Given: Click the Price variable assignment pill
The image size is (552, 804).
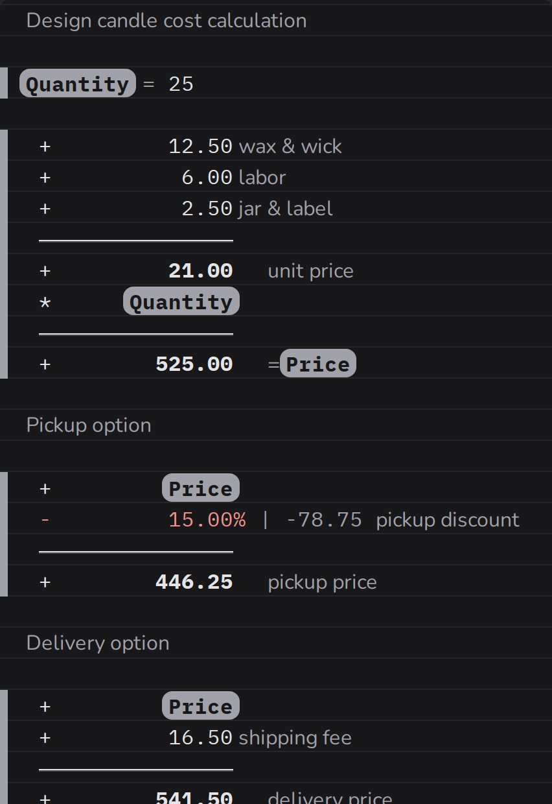Looking at the screenshot, I should 318,364.
